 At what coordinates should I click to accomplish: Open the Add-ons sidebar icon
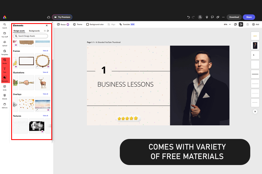pyautogui.click(x=5, y=105)
